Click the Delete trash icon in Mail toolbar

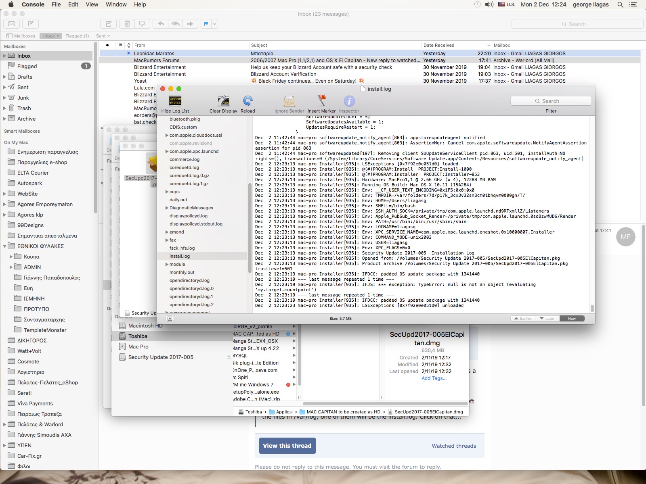pyautogui.click(x=127, y=24)
